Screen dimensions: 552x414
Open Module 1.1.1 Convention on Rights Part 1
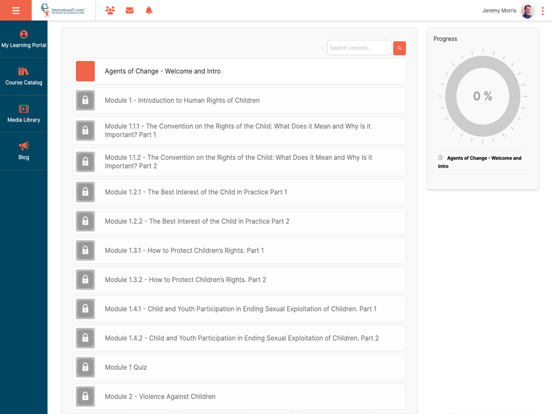[x=240, y=131]
